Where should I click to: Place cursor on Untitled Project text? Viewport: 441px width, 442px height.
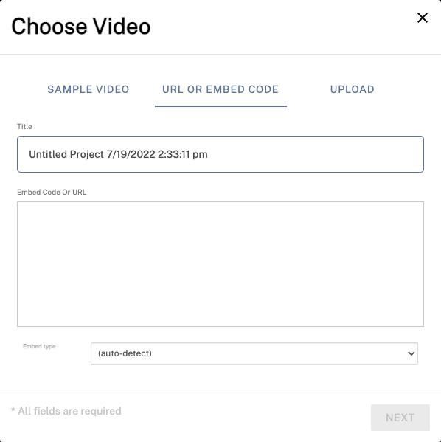point(66,154)
